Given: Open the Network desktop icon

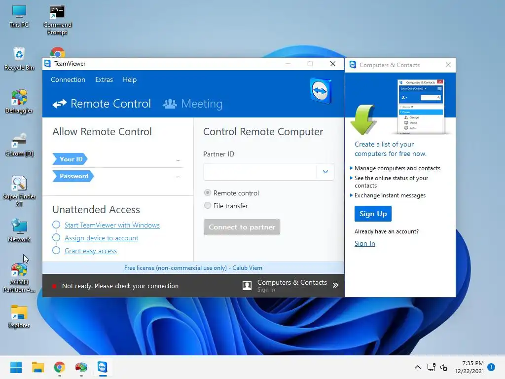Looking at the screenshot, I should click(19, 230).
